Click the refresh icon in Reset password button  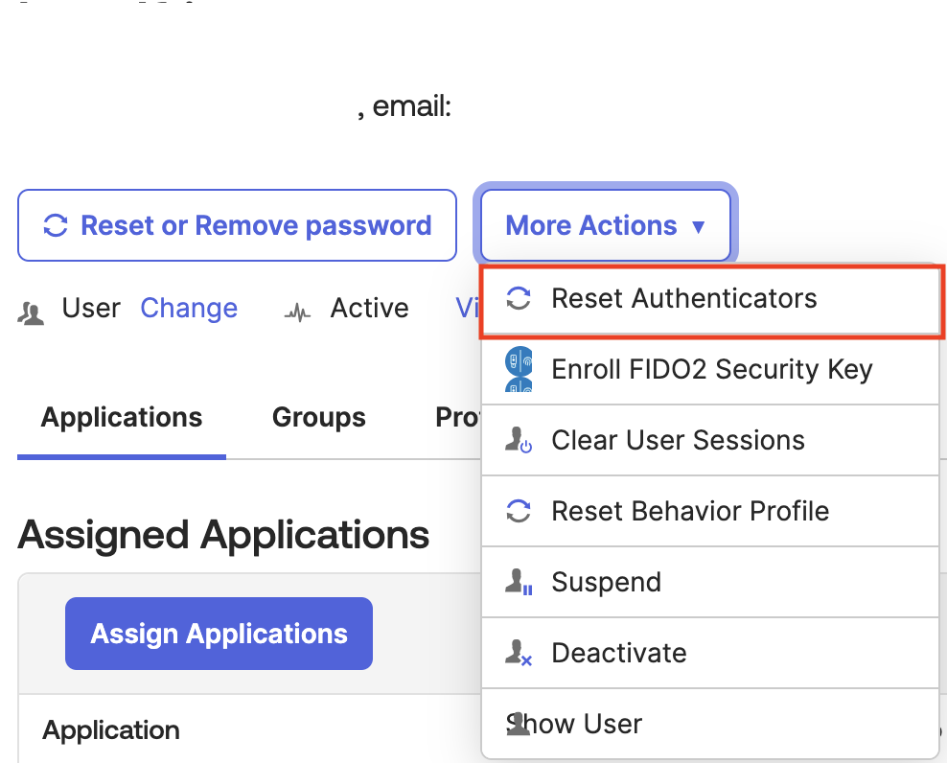tap(57, 225)
